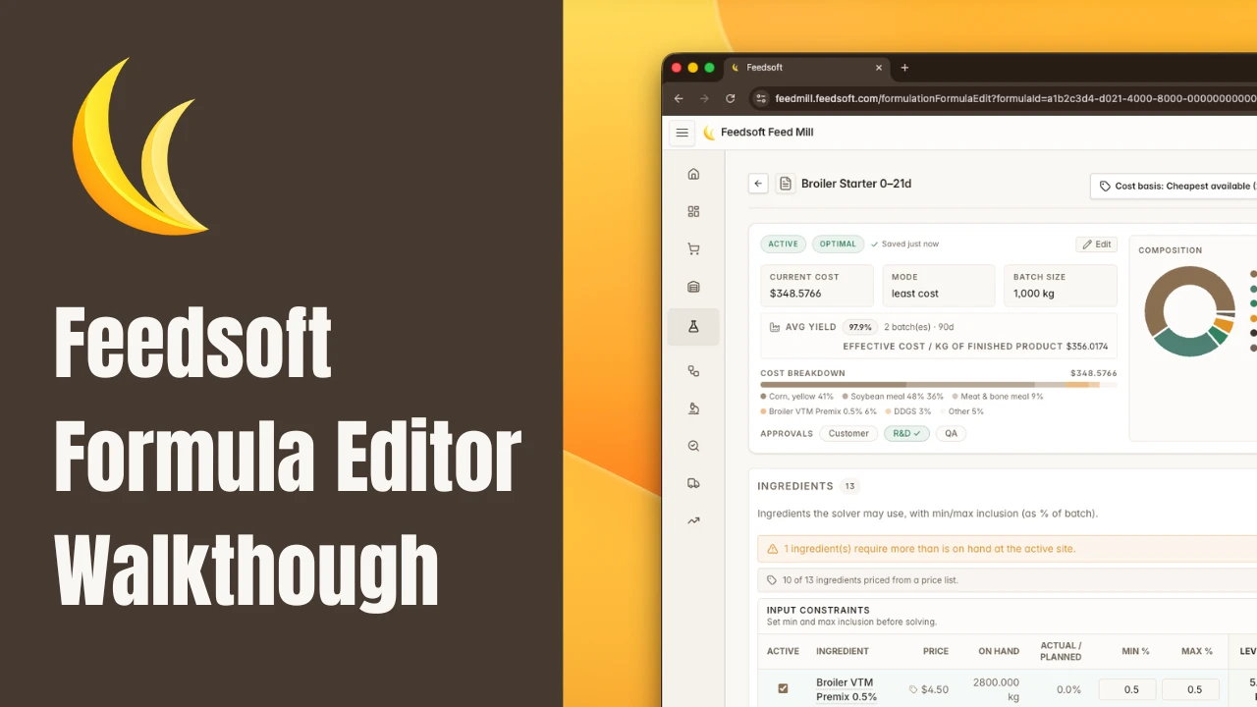Select the flask formulation sidebar icon
Screen dimensions: 1257x707
693,327
